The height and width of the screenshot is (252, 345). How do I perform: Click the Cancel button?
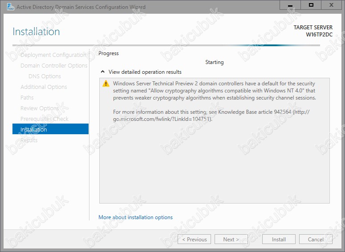[316, 239]
